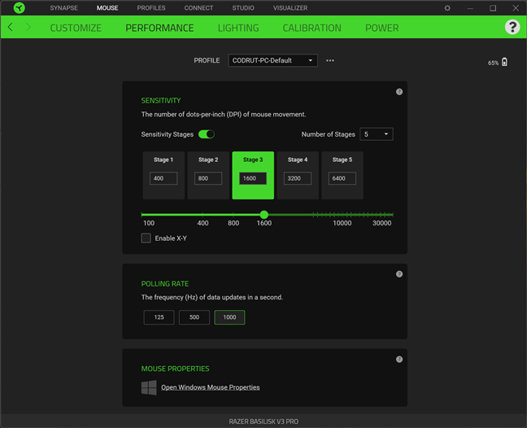The image size is (527, 428).
Task: Show Polling Rate section help icon
Action: click(x=399, y=274)
